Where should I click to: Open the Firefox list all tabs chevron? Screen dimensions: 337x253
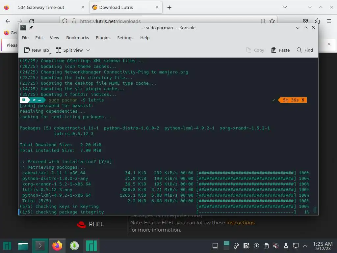[x=285, y=7]
